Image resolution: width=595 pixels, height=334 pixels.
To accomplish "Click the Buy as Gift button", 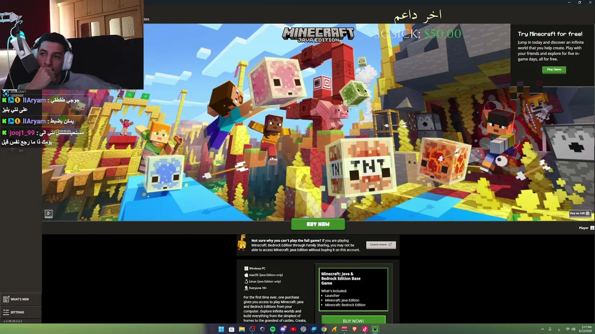I will point(580,213).
